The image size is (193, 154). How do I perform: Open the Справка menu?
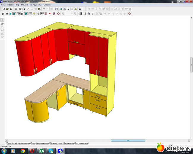coord(47,5)
